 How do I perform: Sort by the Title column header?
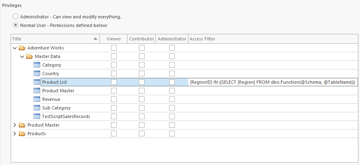click(x=55, y=39)
